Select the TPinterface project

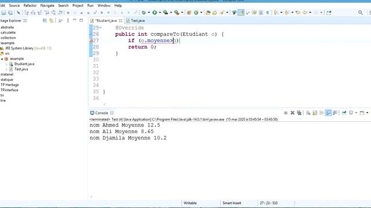pyautogui.click(x=9, y=90)
